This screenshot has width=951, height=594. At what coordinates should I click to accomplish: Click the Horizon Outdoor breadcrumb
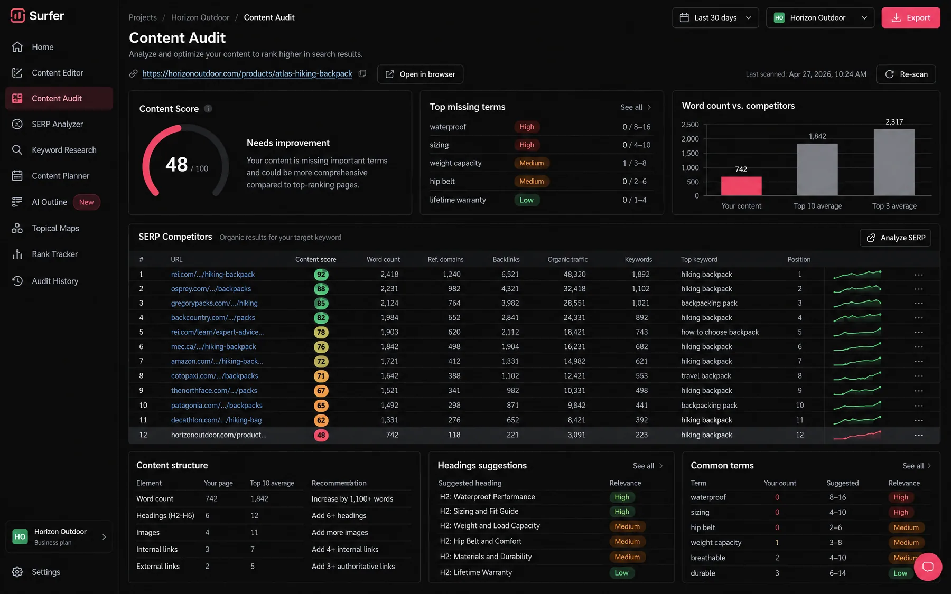click(200, 17)
